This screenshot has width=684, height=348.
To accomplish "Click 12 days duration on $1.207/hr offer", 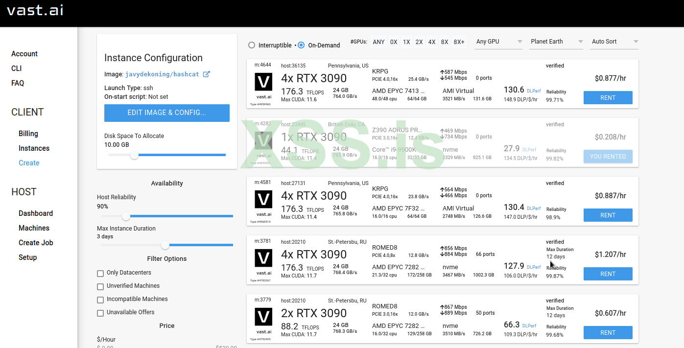I will 556,257.
